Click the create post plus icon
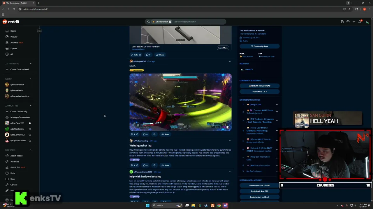This screenshot has height=209, width=373. (x=354, y=22)
